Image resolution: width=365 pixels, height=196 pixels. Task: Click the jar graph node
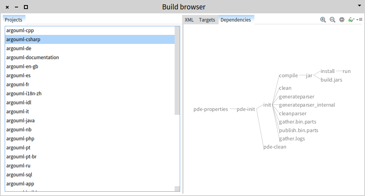(x=309, y=76)
